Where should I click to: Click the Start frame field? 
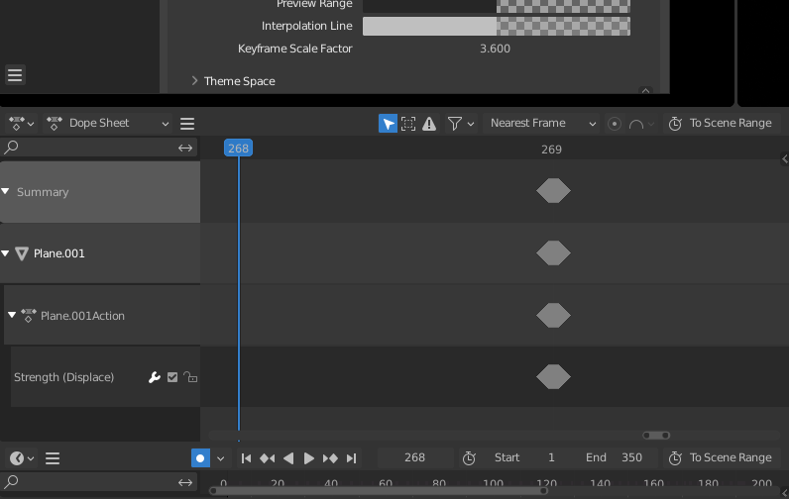pos(524,457)
